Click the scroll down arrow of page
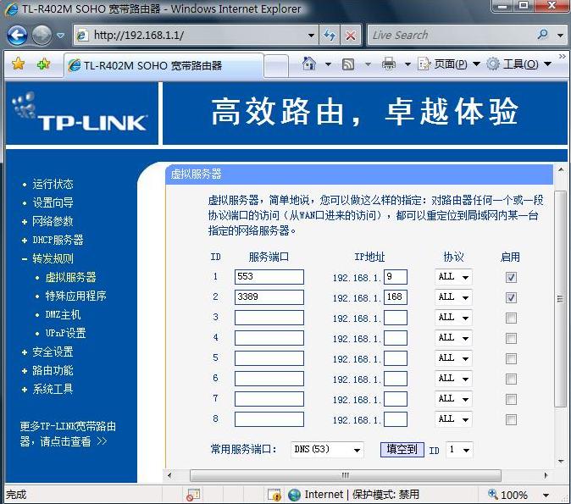Screen dimensions: 571x504 click(x=561, y=461)
